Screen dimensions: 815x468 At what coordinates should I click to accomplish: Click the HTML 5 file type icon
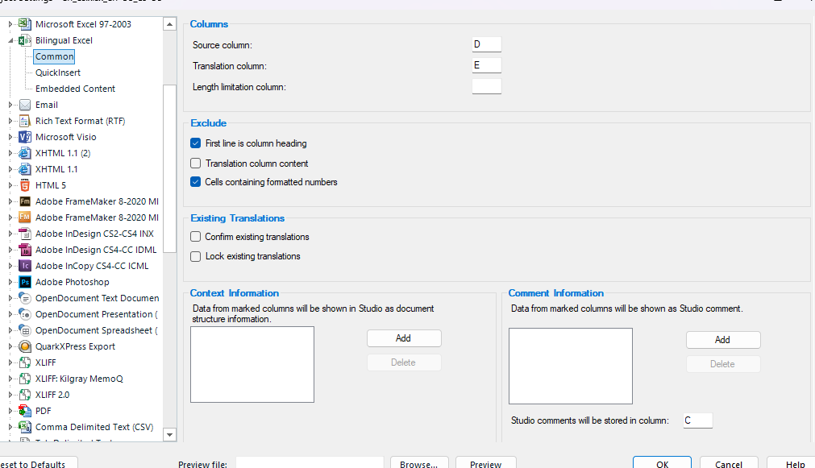25,185
